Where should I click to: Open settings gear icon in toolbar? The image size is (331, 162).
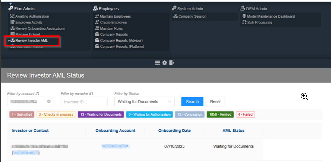[x=164, y=63]
